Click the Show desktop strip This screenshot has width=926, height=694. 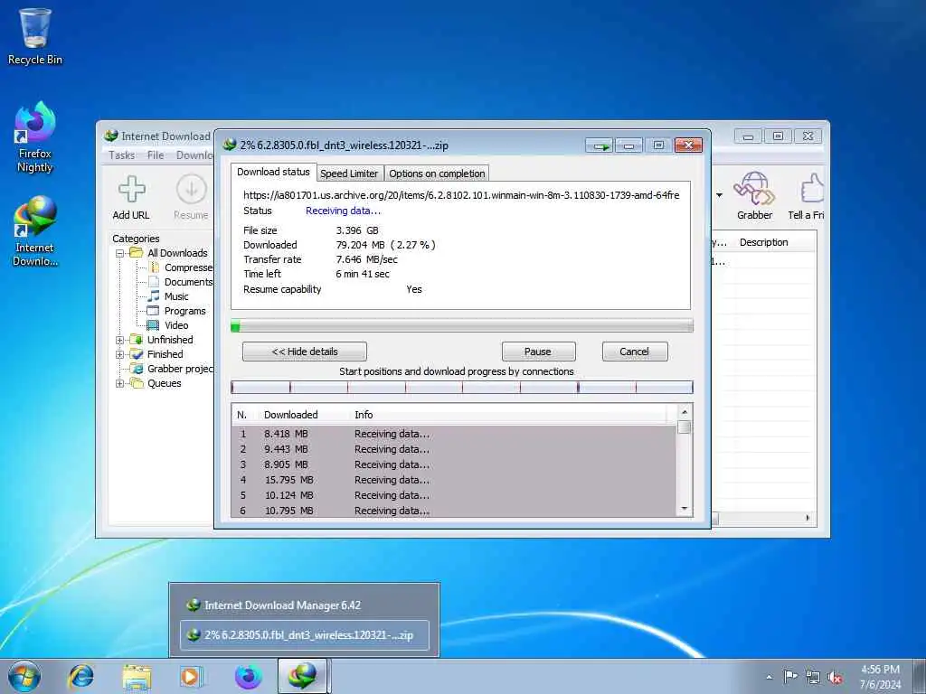[x=920, y=676]
